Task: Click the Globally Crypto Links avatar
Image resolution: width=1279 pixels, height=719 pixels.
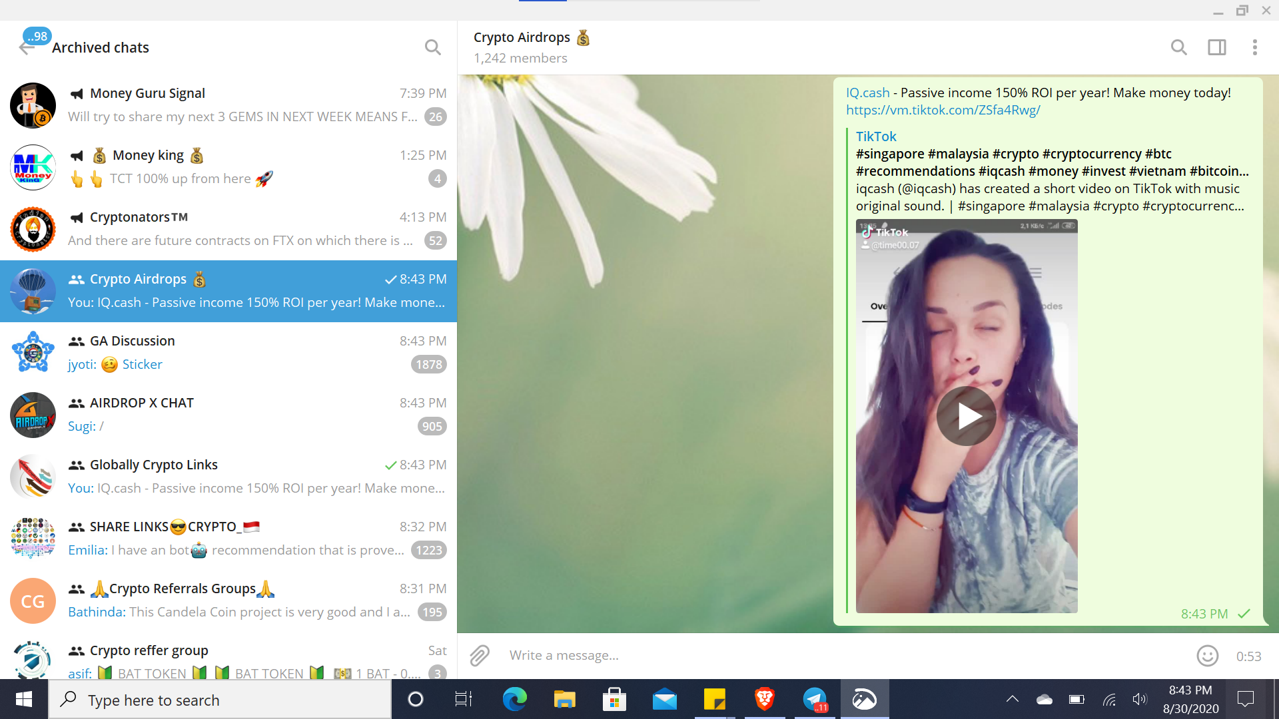Action: [33, 477]
